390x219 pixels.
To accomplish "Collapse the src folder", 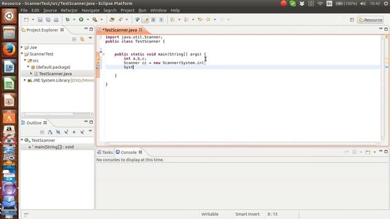I will [25, 60].
